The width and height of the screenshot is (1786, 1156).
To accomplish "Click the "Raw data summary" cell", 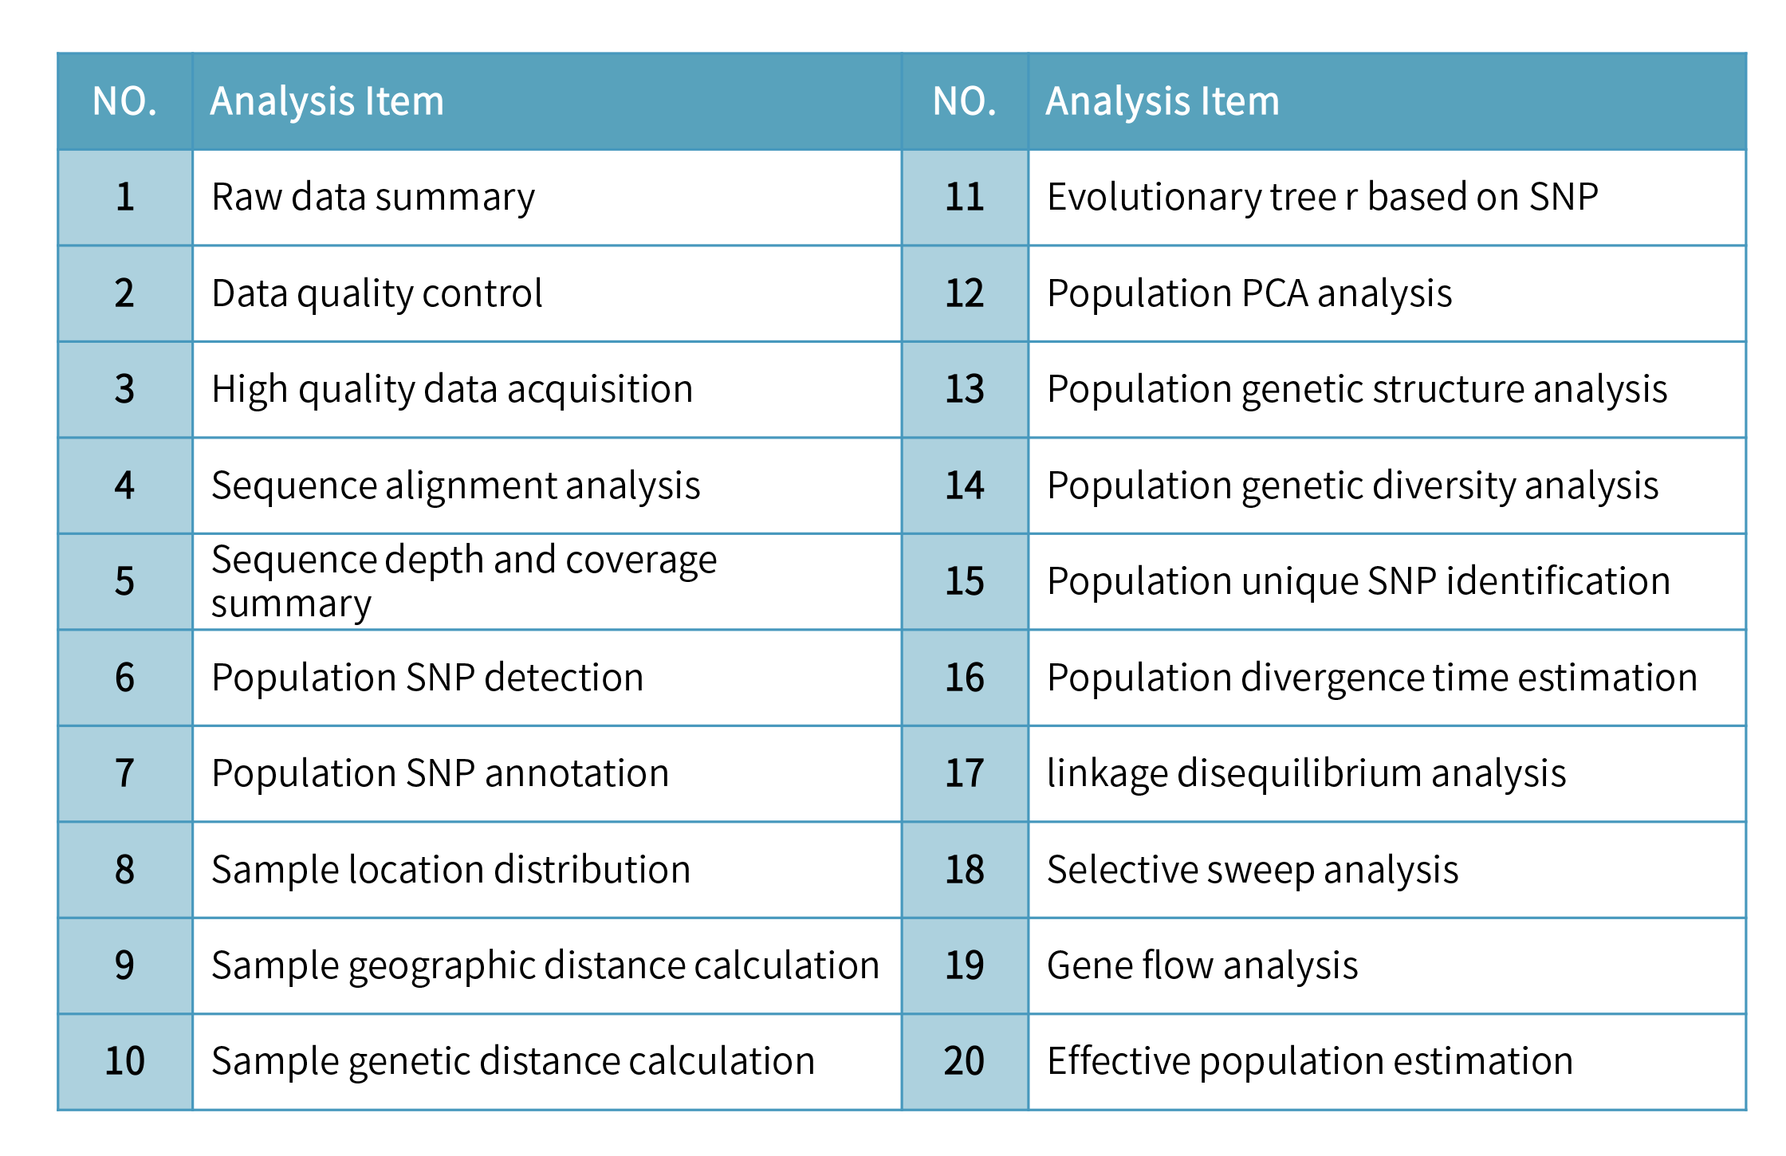I will tap(373, 198).
